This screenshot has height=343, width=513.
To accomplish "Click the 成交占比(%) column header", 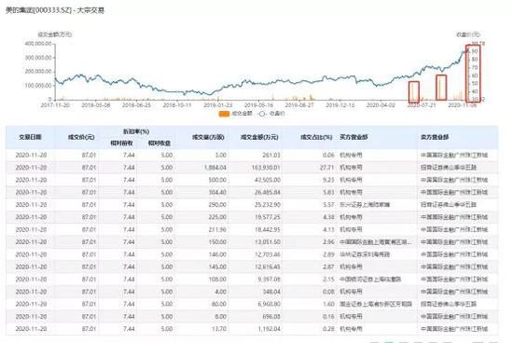I will coord(316,137).
